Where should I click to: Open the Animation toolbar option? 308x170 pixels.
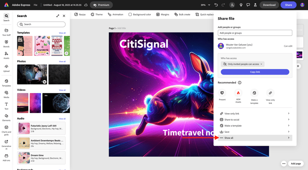click(x=115, y=14)
